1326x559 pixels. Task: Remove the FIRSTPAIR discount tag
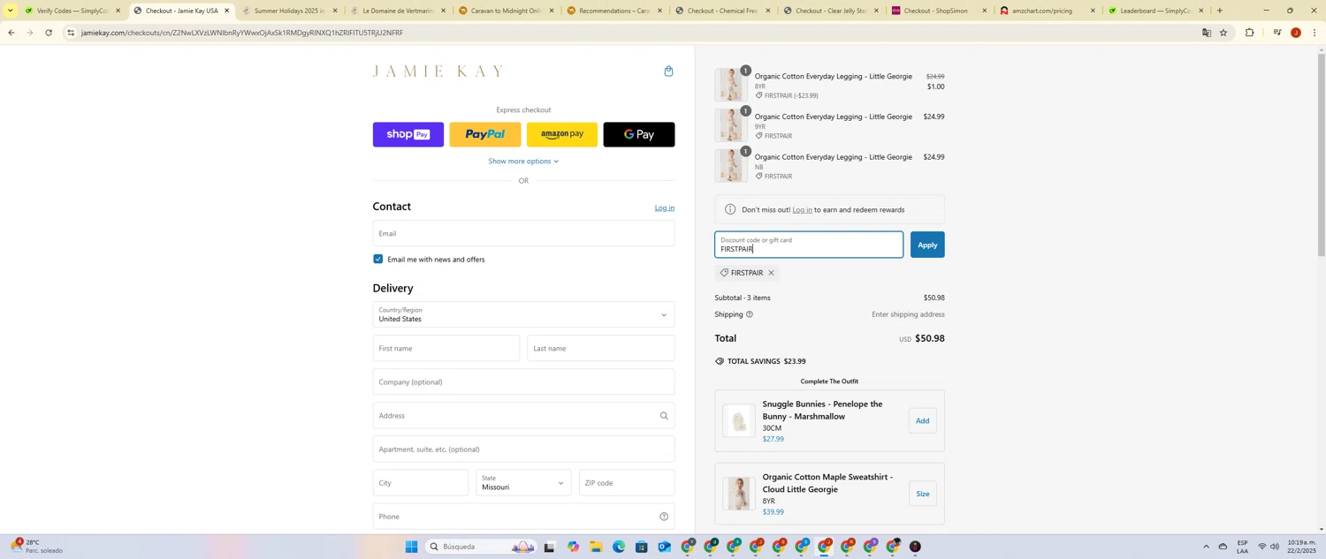[771, 273]
